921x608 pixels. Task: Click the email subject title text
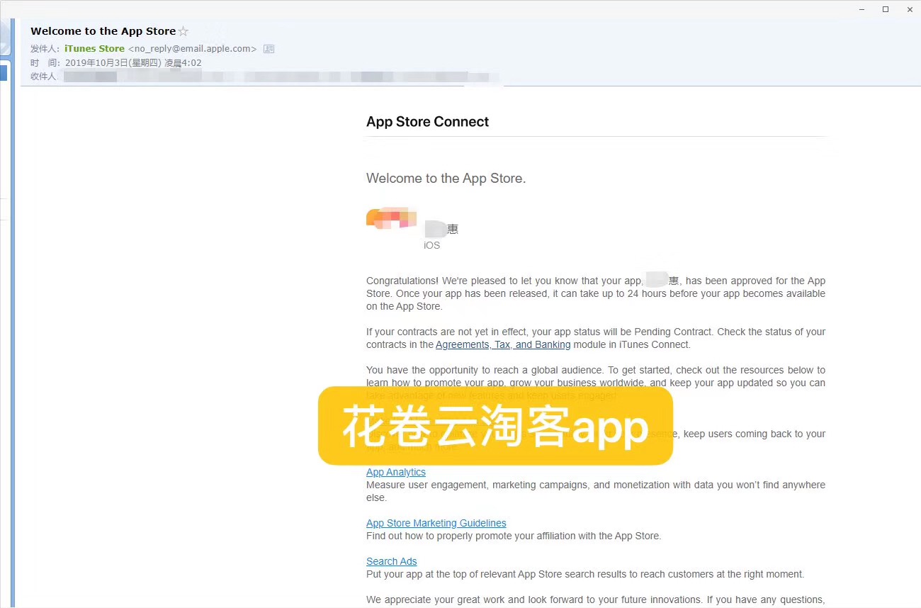(x=103, y=31)
